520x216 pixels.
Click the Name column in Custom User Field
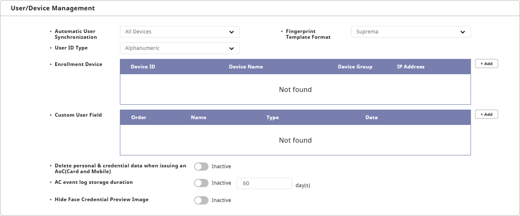tap(199, 117)
